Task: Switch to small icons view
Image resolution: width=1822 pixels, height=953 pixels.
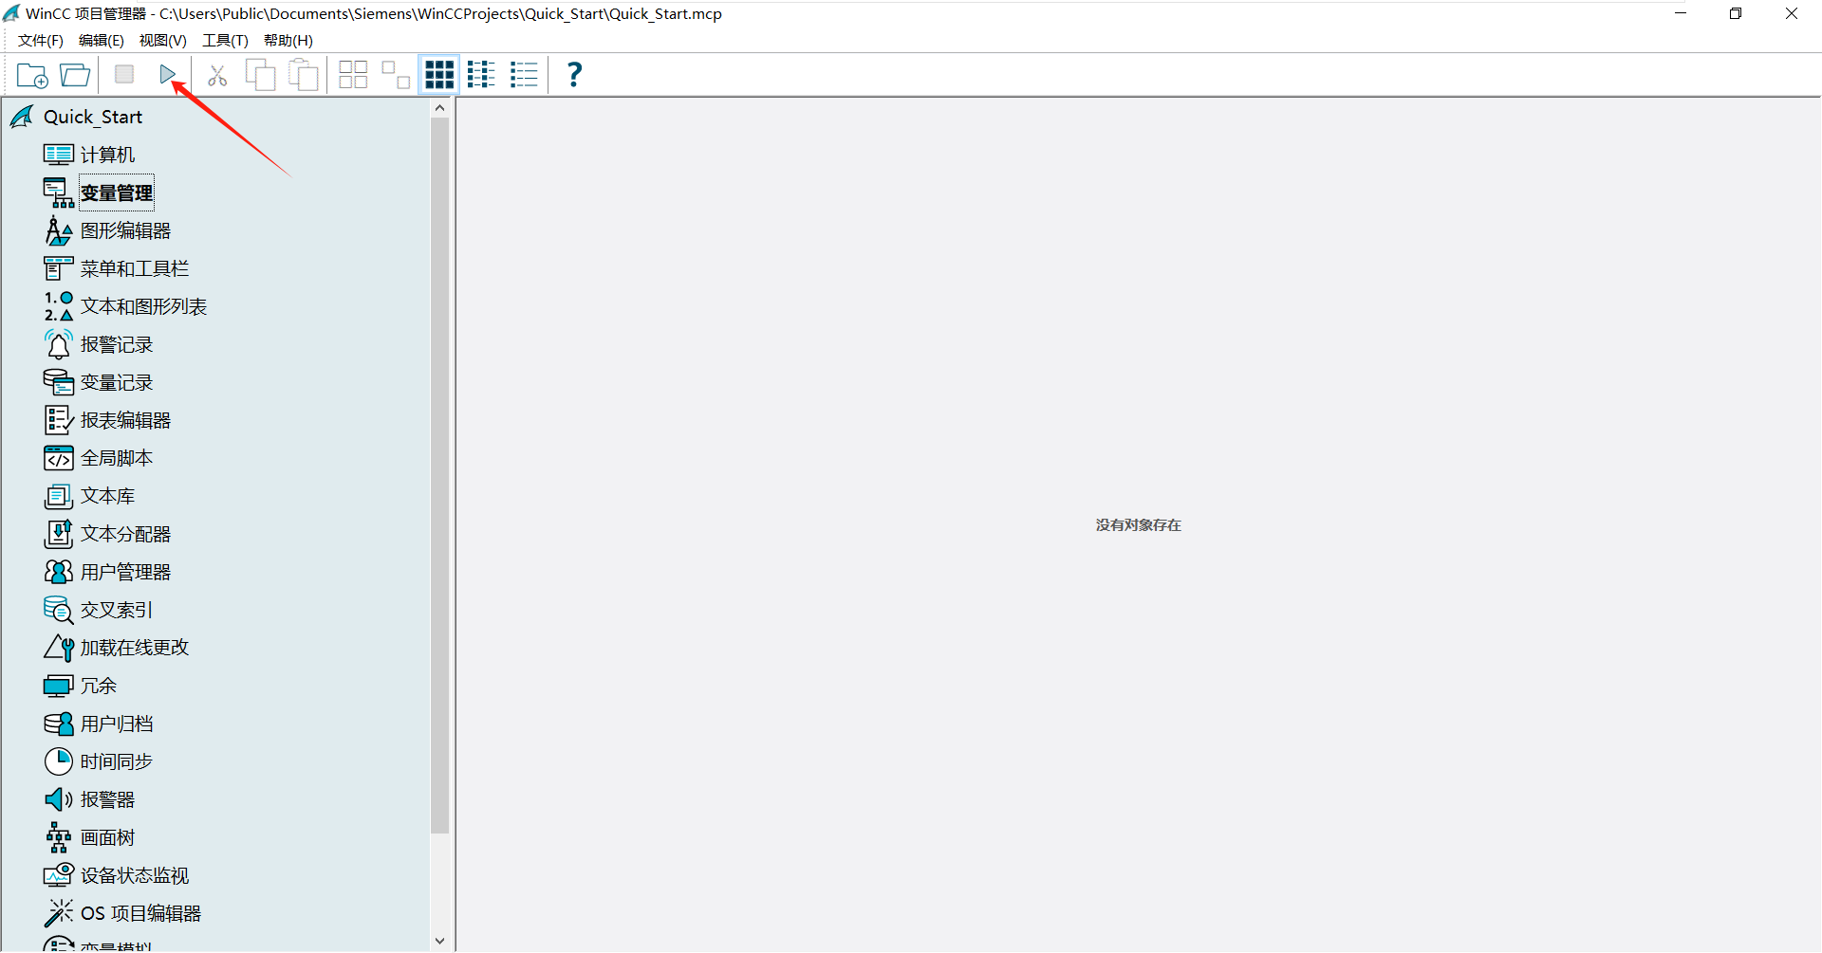Action: tap(396, 75)
